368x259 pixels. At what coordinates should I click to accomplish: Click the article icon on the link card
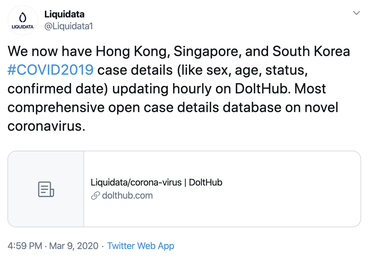coord(45,189)
